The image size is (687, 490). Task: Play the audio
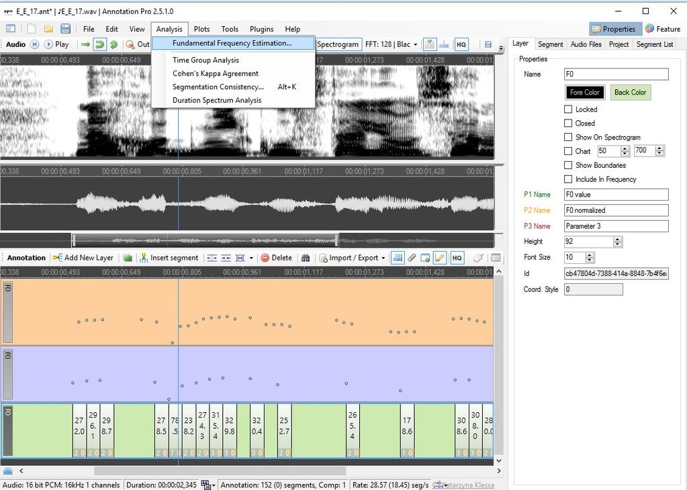[x=57, y=44]
